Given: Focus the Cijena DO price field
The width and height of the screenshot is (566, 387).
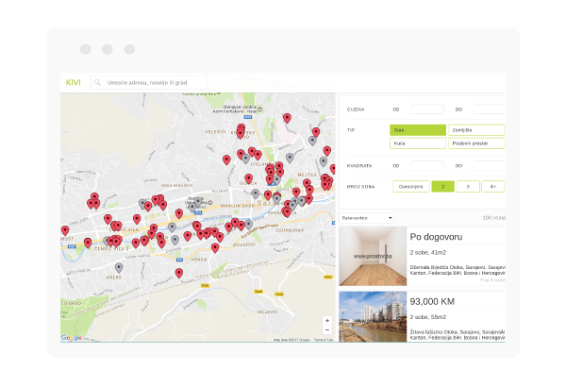Looking at the screenshot, I should click(x=490, y=109).
